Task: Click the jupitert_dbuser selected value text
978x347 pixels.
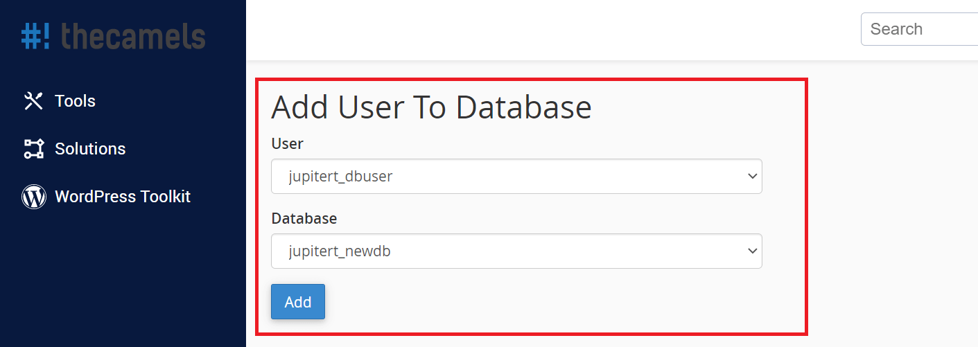Action: tap(340, 177)
